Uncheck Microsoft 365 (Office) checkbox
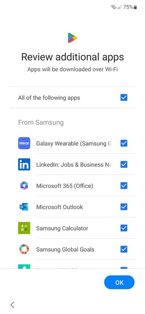Screen dimensions: 145x314 (124, 186)
